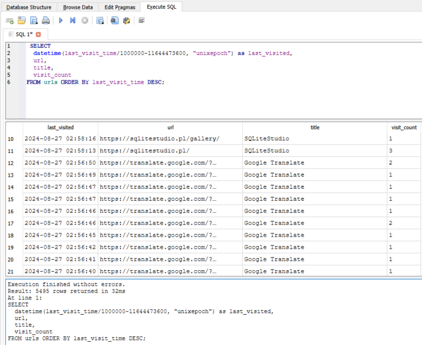Click the save results view icon
The image size is (422, 345).
pos(100,20)
